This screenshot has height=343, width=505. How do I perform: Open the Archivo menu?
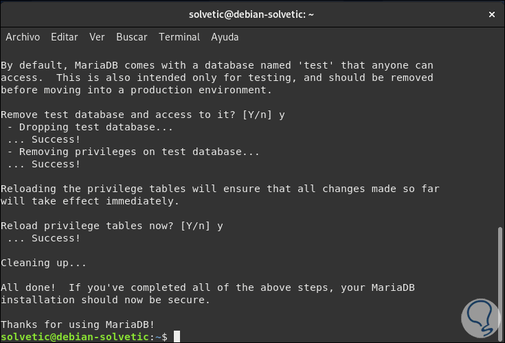(x=23, y=37)
